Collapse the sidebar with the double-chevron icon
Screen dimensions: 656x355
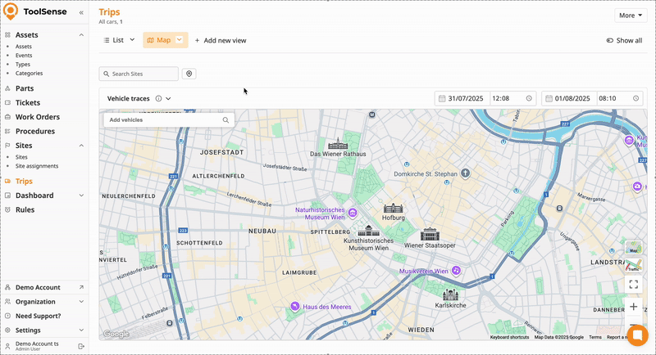tap(80, 13)
